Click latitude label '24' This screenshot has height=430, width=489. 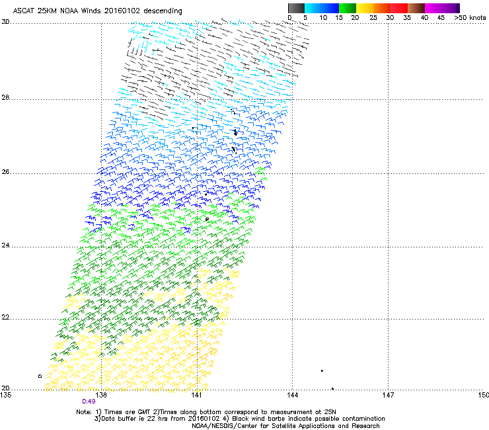pos(5,245)
